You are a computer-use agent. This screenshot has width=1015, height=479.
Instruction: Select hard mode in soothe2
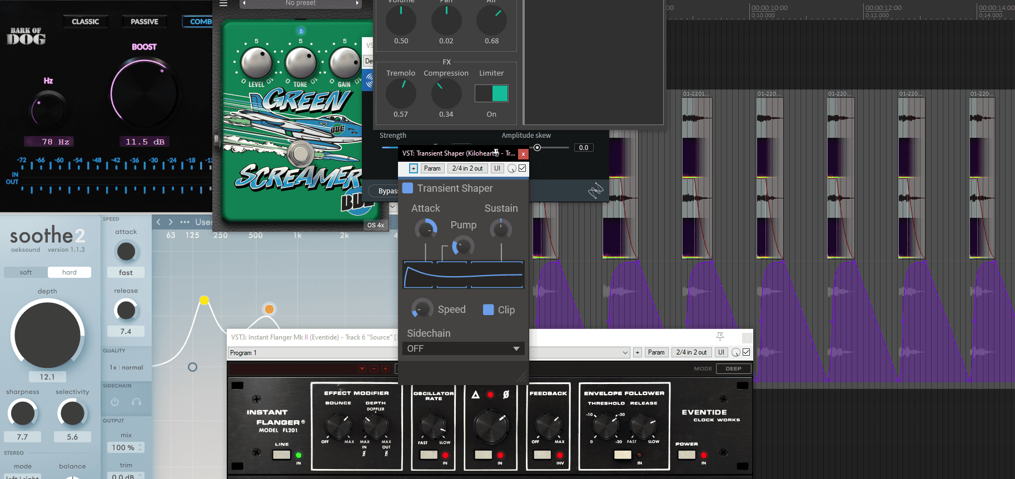click(x=69, y=272)
